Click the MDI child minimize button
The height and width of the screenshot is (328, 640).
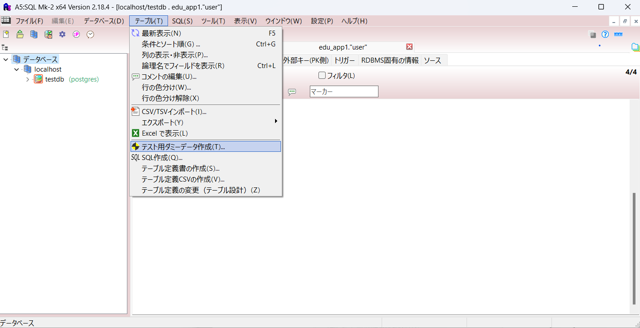[x=614, y=21]
